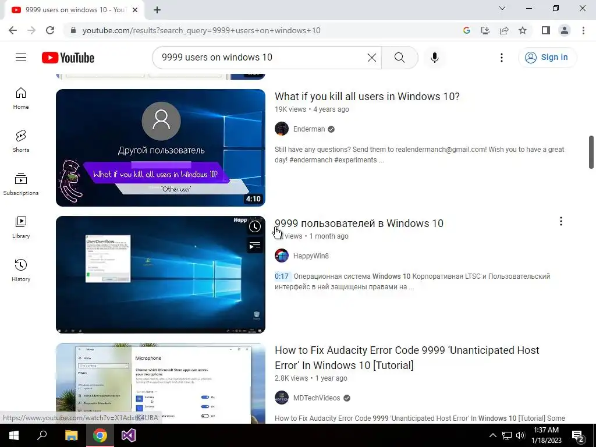
Task: Open the Audacity tutorial thumbnail
Action: coord(161,383)
